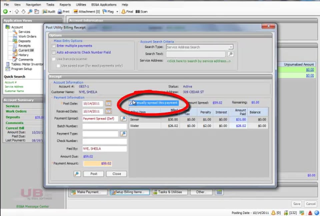Uncheck Manually spread this payment

pyautogui.click(x=131, y=103)
